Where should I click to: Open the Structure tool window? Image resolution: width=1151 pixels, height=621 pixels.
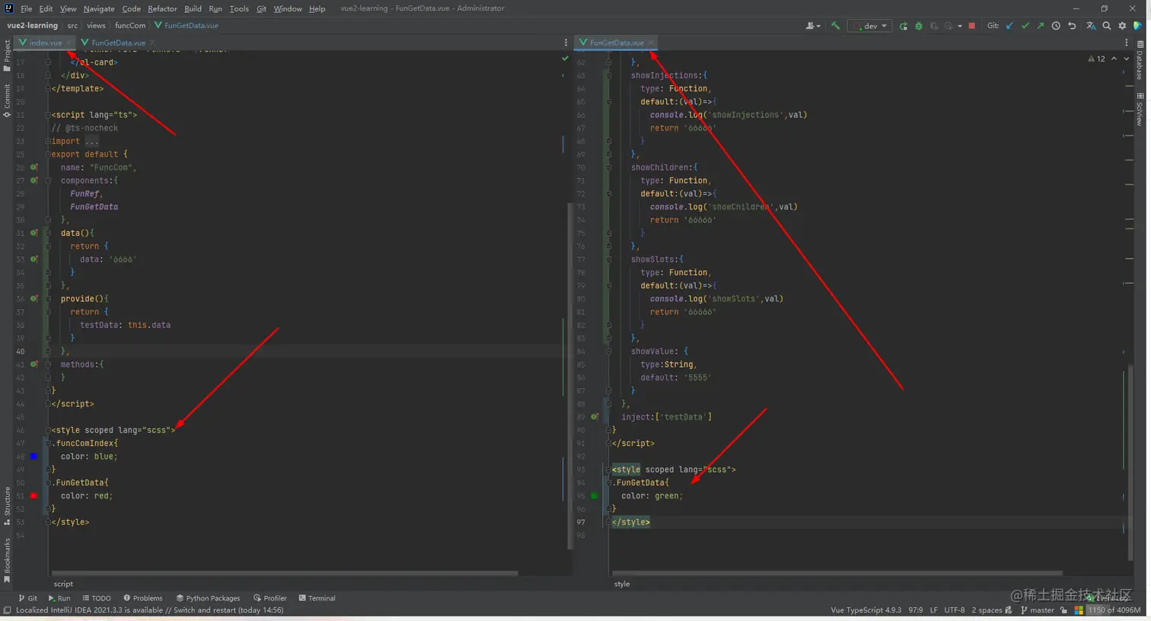point(7,505)
